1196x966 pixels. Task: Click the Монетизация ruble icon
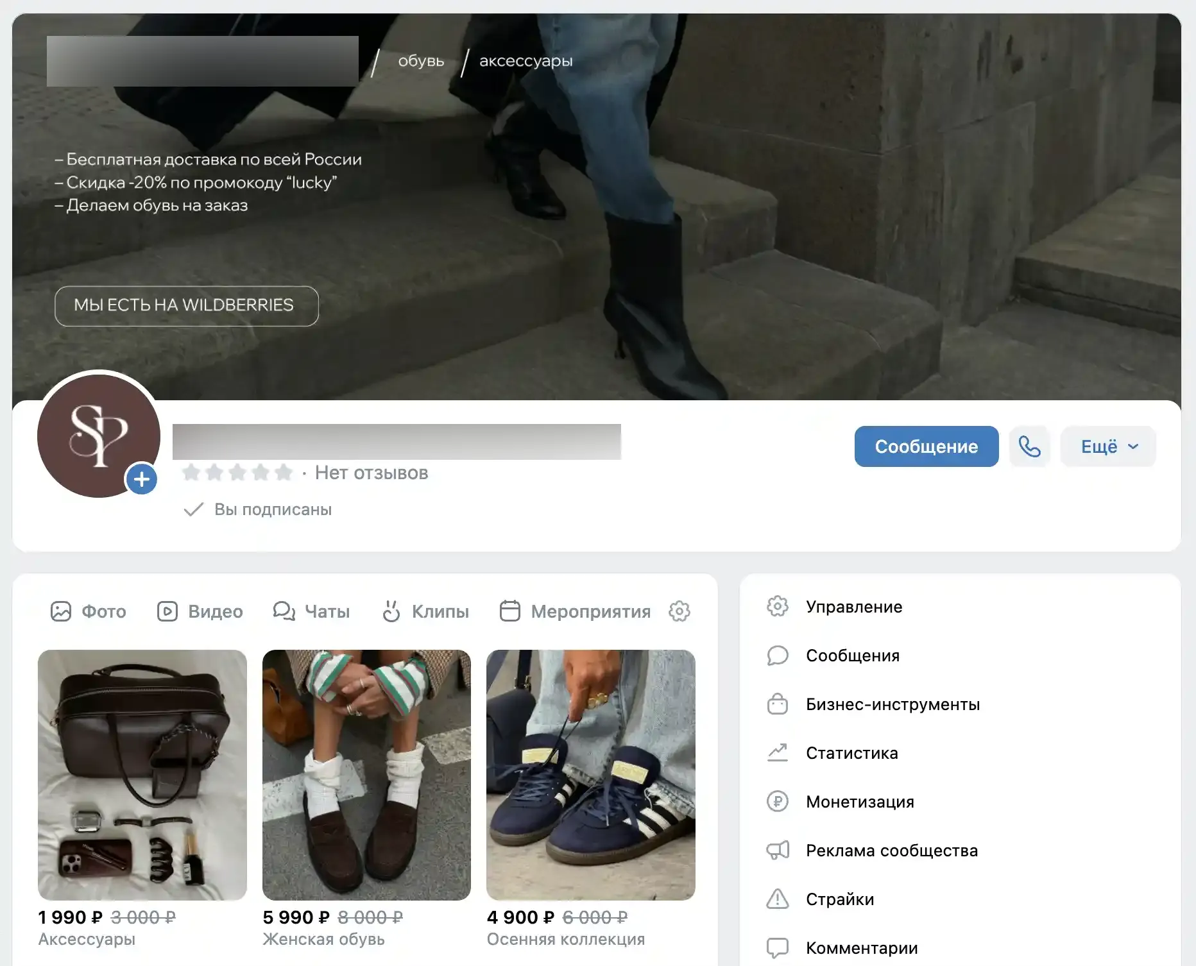778,801
